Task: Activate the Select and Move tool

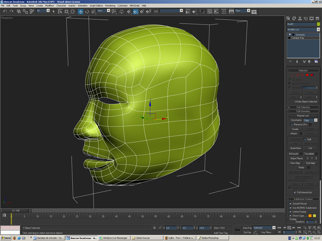Action: (x=80, y=12)
